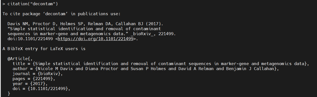The height and width of the screenshot is (97, 317).
Task: Click the '>' console prompt symbol
Action: pos(4,4)
